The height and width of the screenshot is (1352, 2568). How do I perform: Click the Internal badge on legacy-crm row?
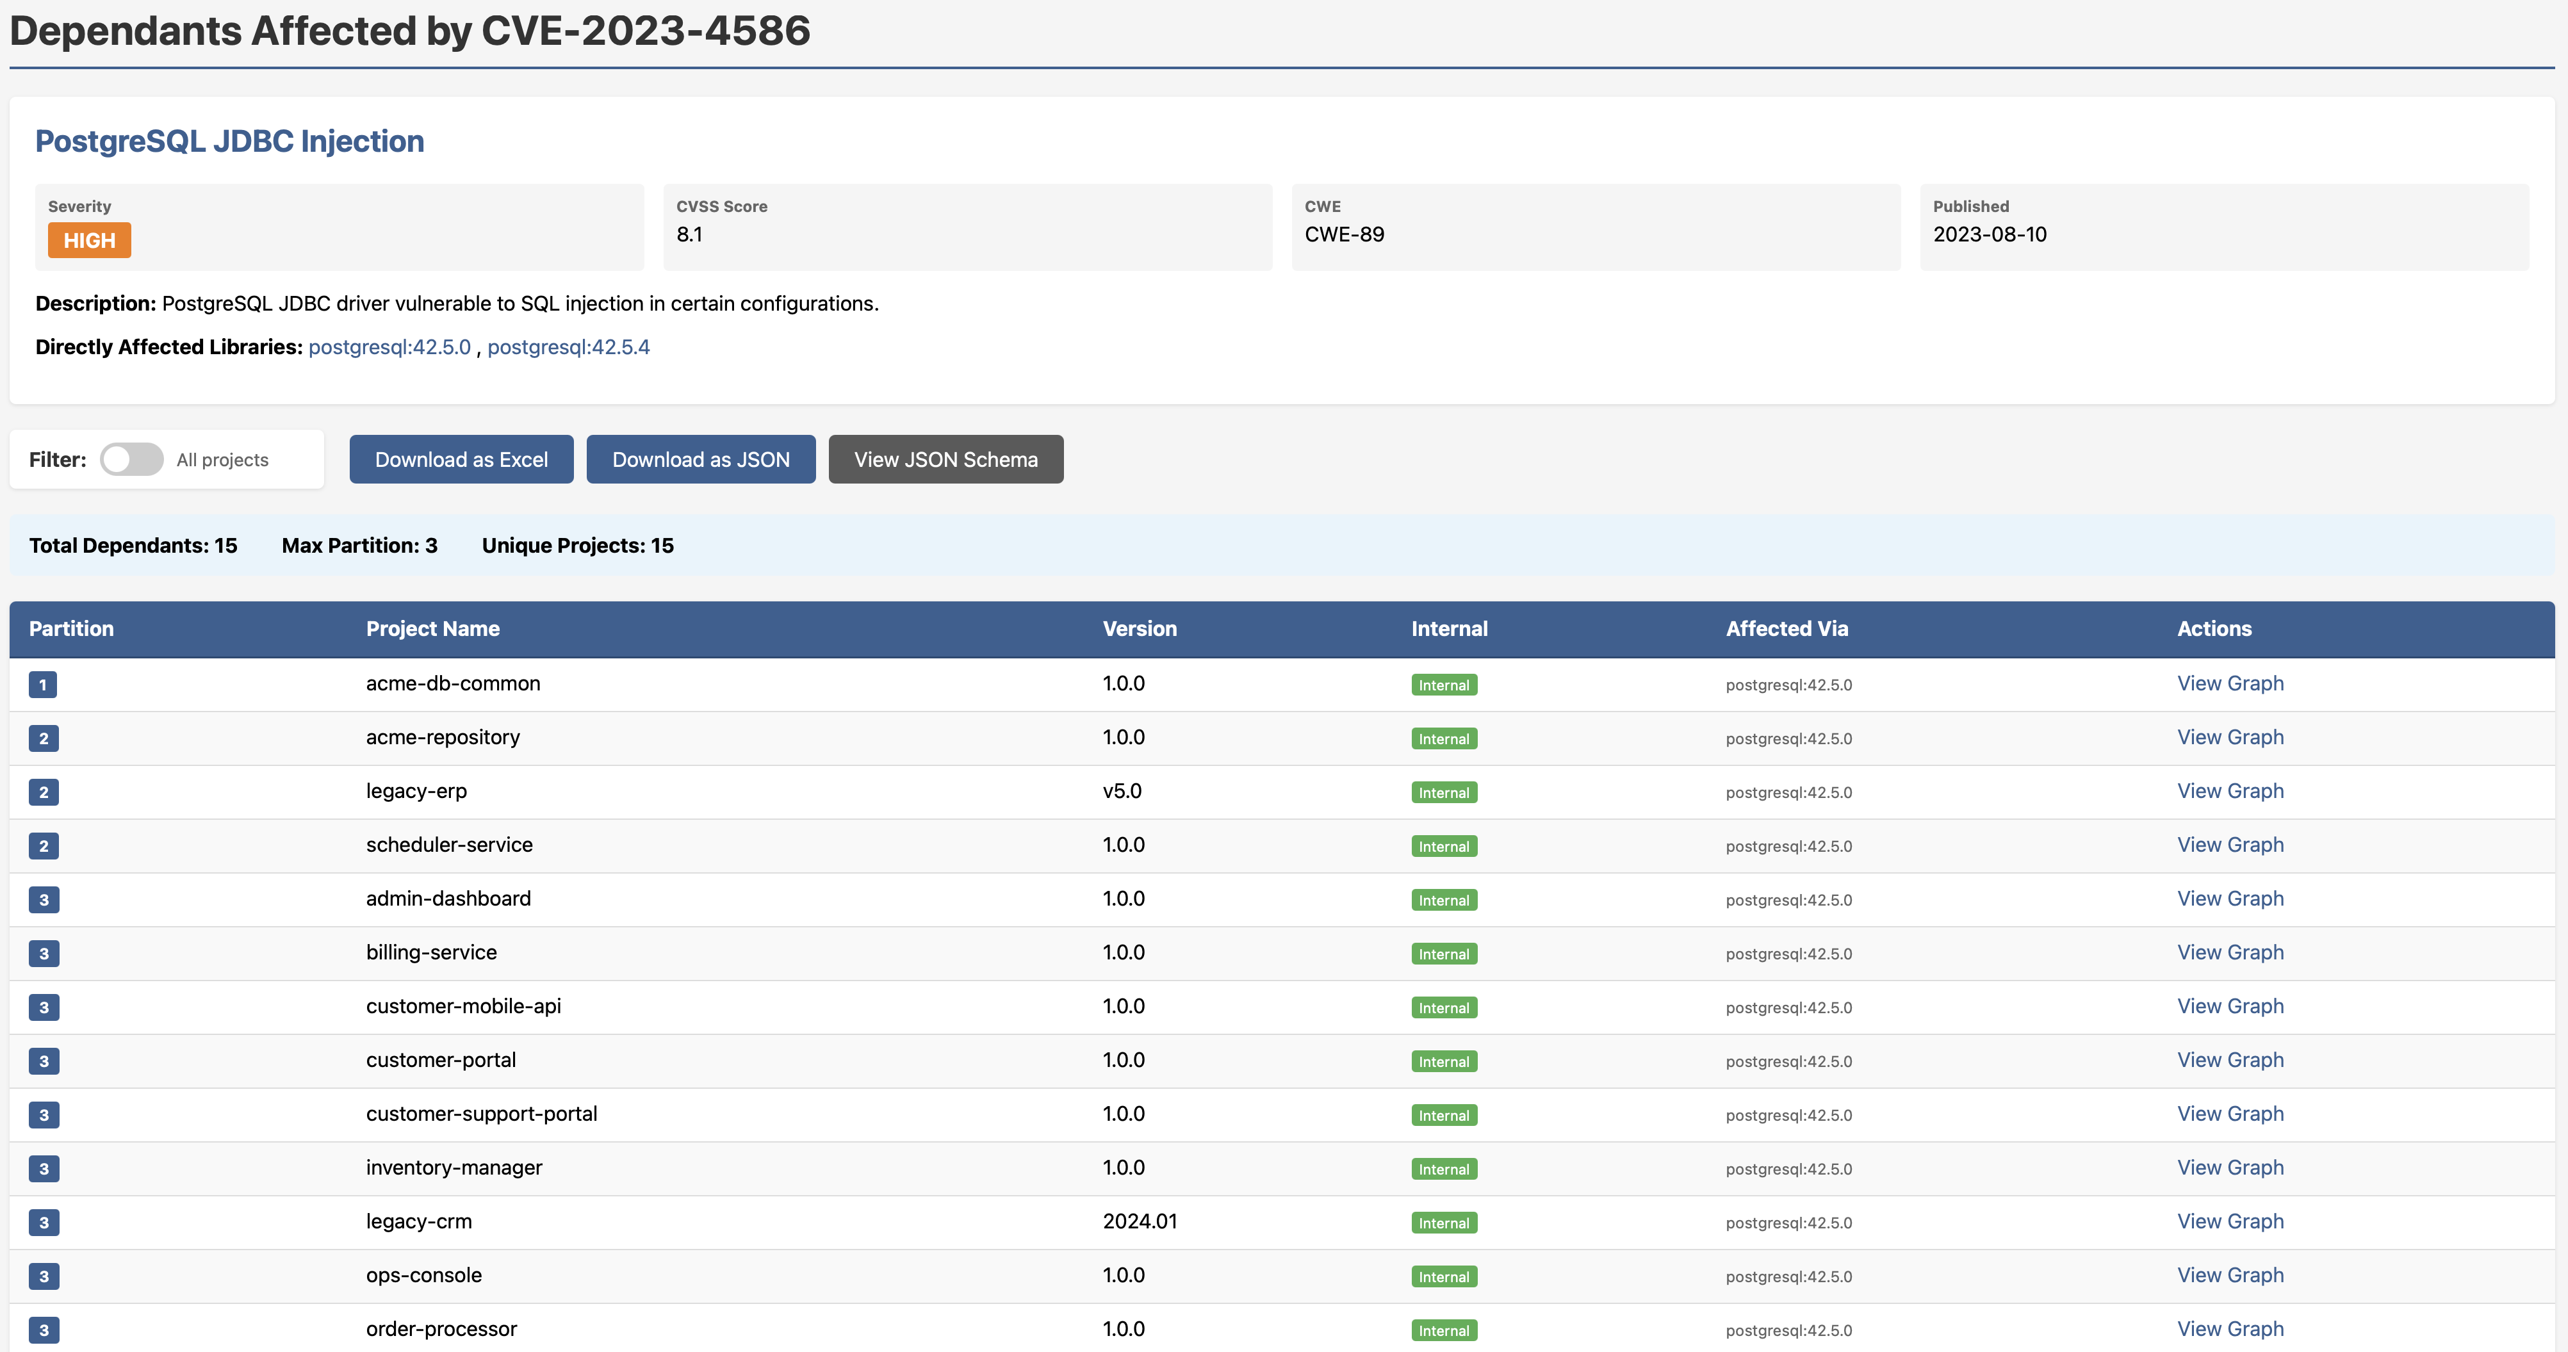tap(1444, 1223)
